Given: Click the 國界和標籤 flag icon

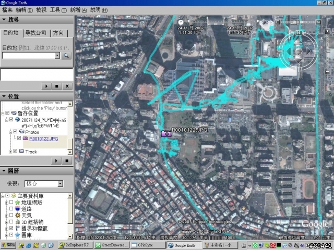Looking at the screenshot, I should click(18, 228).
